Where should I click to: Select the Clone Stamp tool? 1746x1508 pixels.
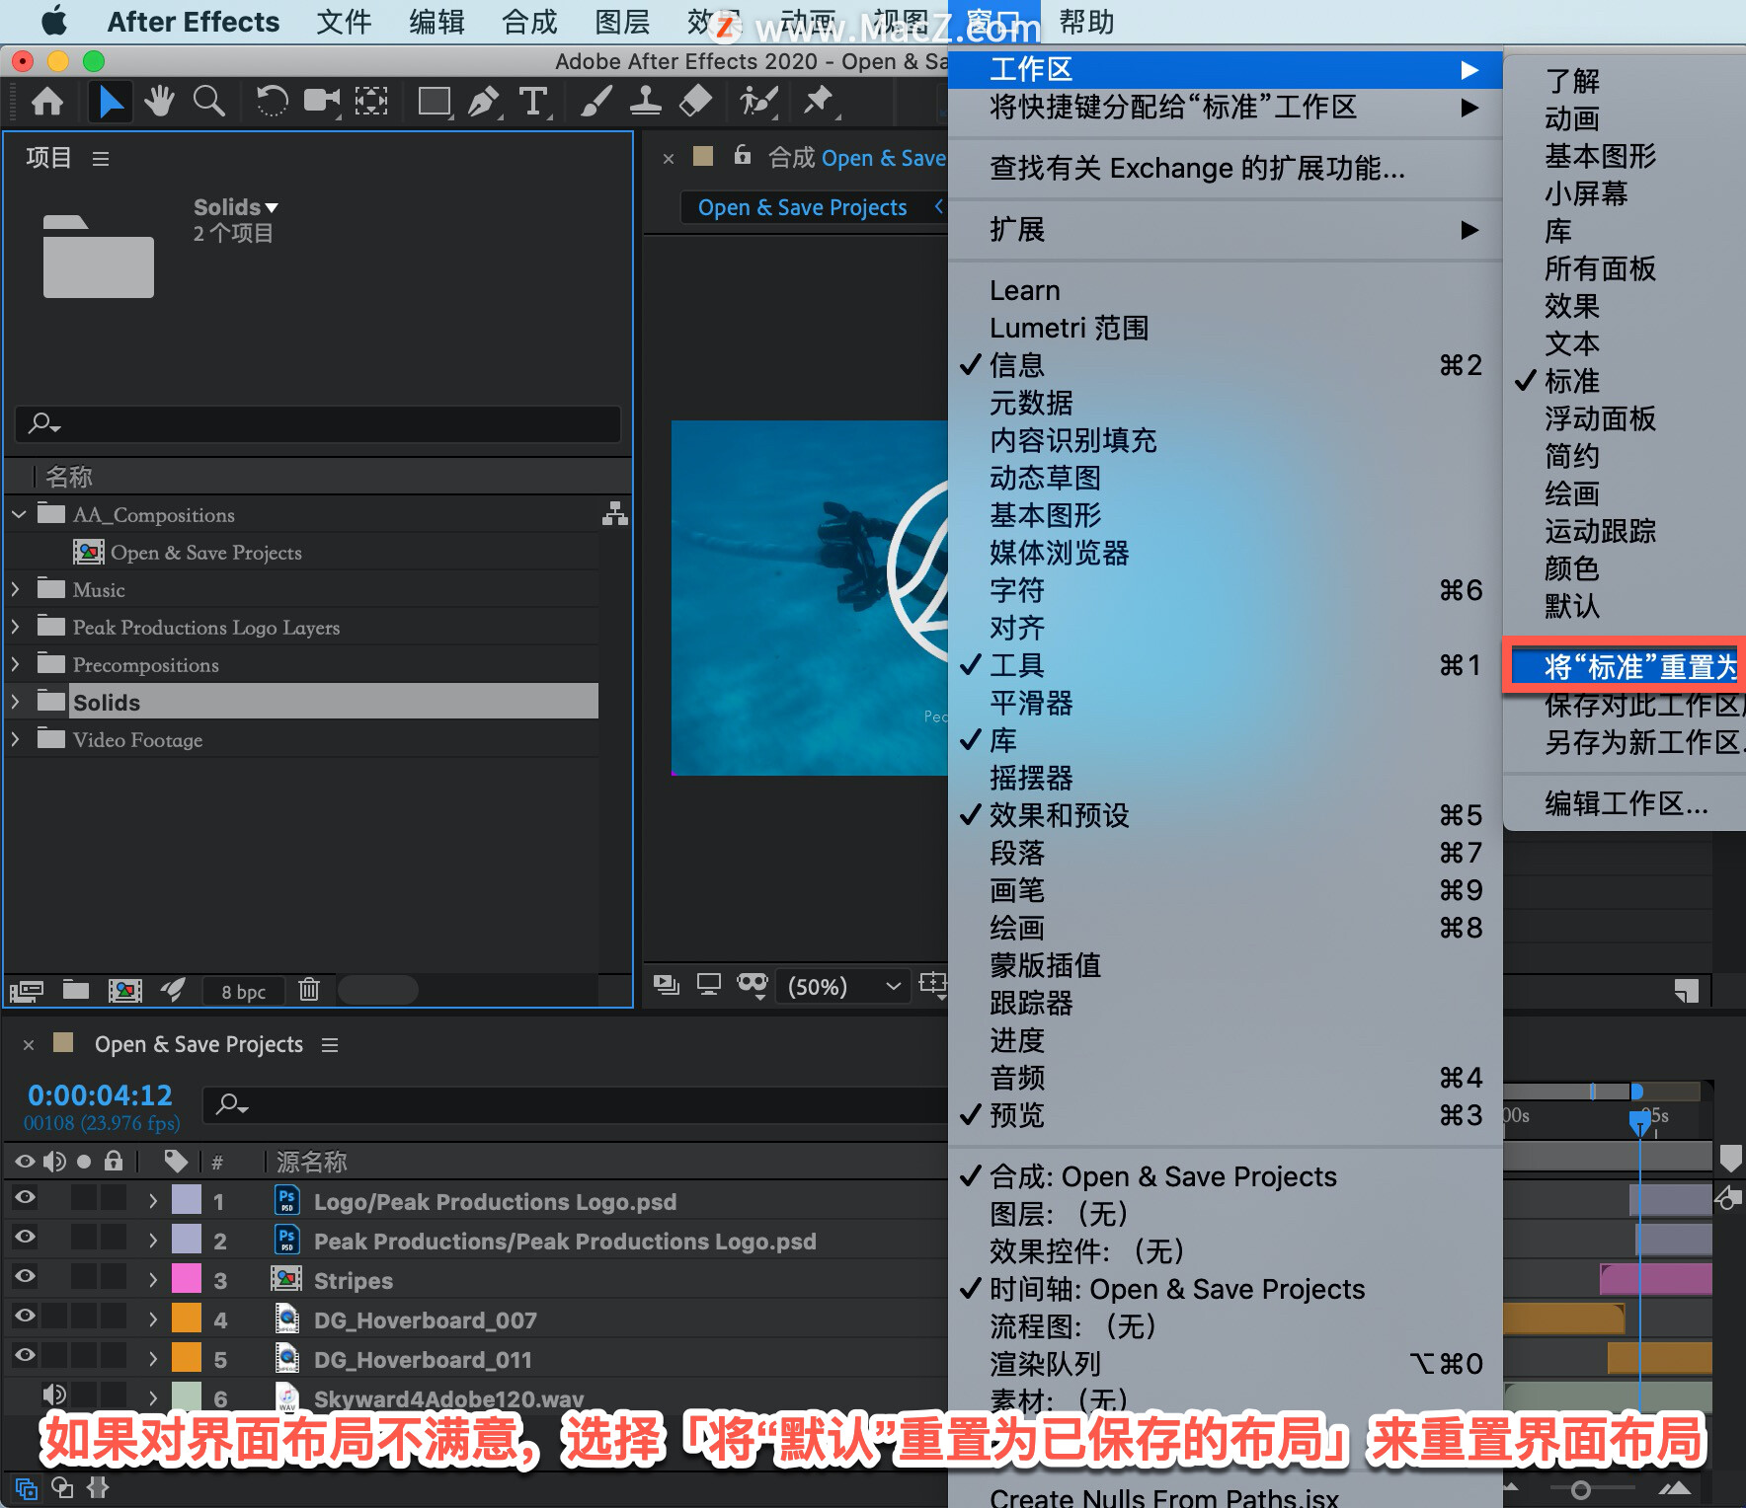(x=646, y=101)
